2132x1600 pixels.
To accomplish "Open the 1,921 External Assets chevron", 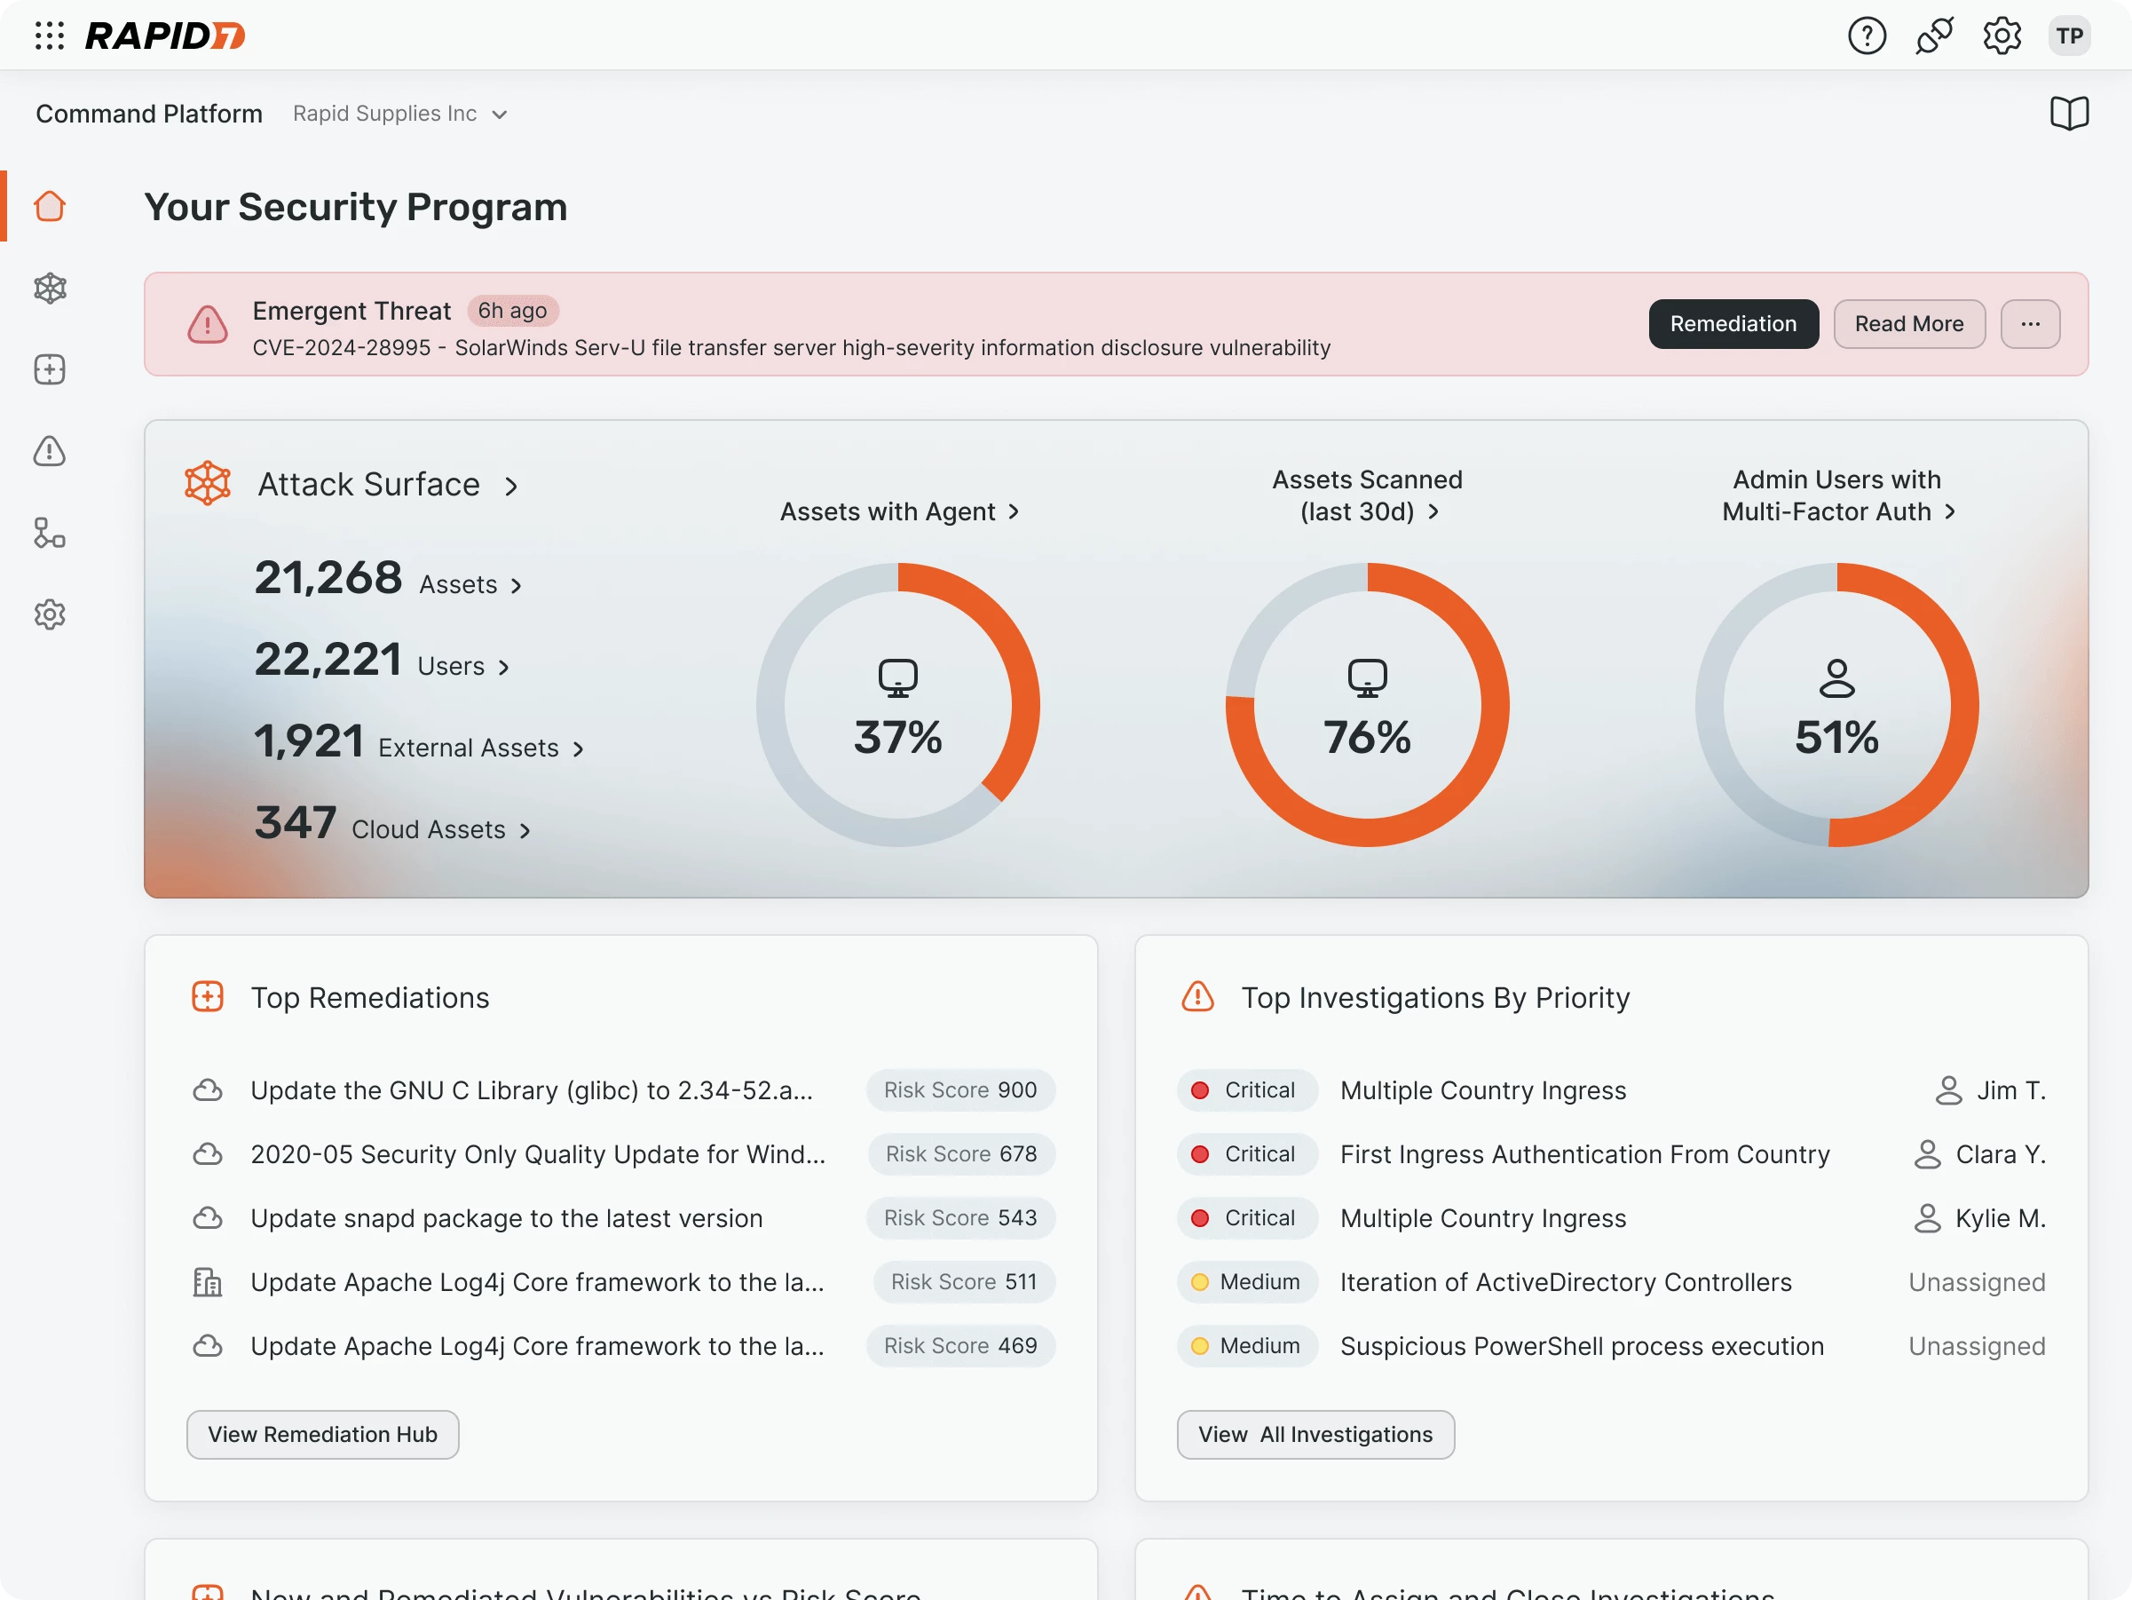I will (577, 749).
